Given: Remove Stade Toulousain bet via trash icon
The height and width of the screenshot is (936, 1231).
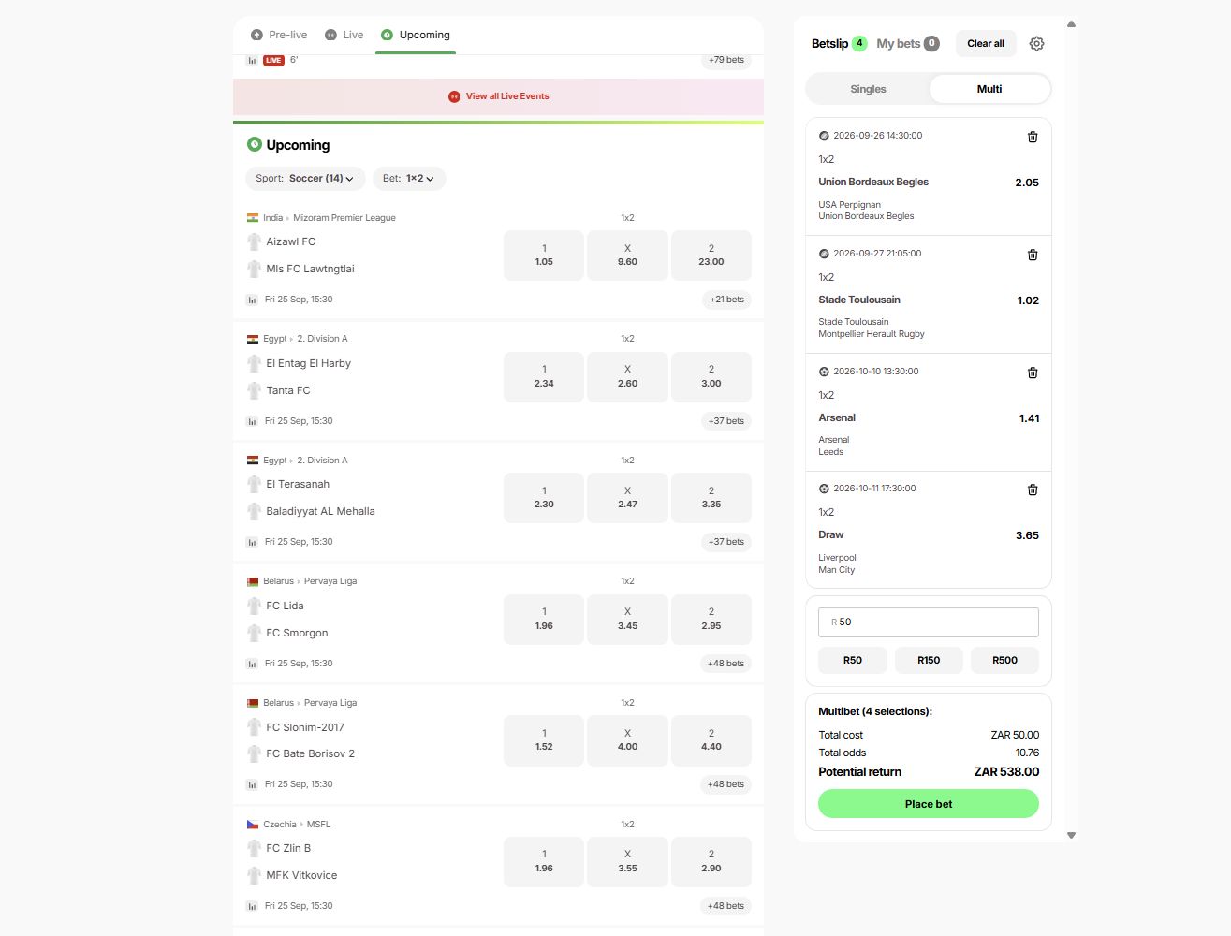Looking at the screenshot, I should click(x=1033, y=255).
